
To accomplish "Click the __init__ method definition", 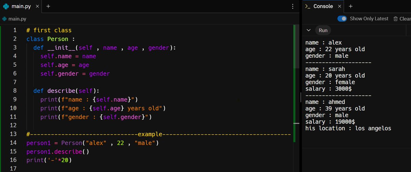I will click(x=104, y=48).
